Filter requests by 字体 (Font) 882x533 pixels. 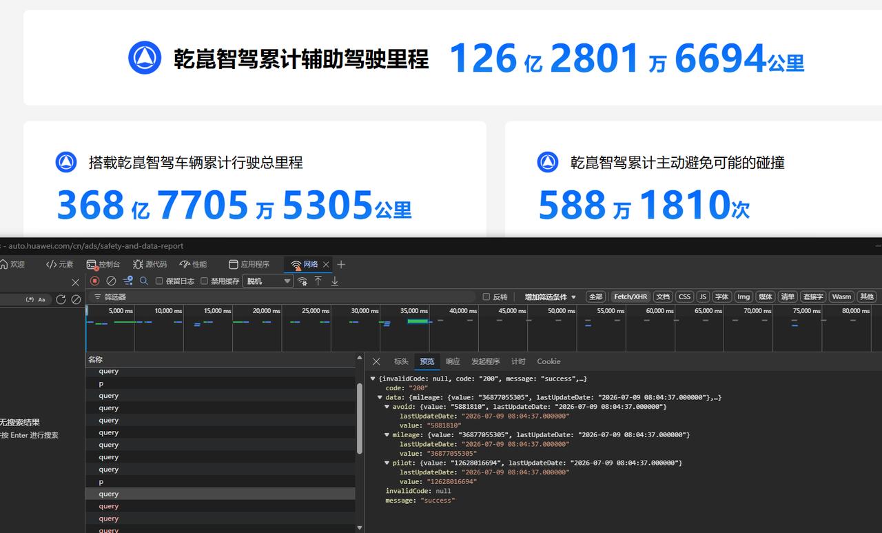(721, 296)
